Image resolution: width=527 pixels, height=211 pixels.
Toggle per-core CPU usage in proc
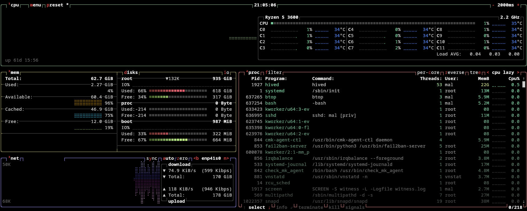pyautogui.click(x=428, y=73)
